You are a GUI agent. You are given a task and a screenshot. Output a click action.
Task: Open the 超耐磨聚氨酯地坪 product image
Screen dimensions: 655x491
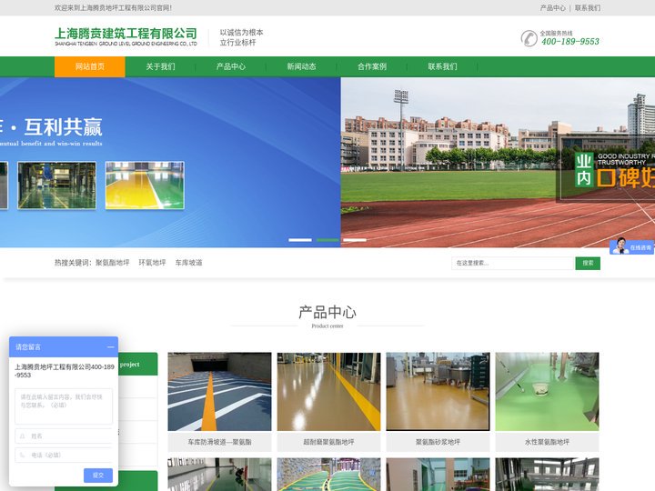point(328,392)
